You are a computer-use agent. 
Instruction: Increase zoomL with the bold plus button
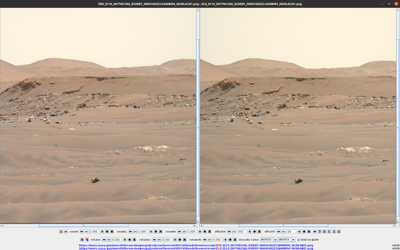tap(156, 232)
